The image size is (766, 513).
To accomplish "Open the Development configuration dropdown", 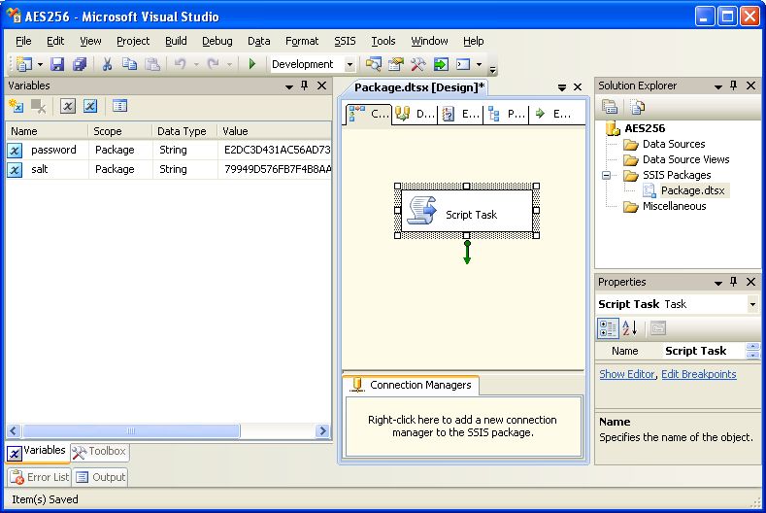I will point(350,64).
